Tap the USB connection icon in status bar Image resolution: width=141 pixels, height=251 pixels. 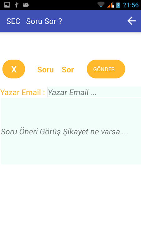click(x=16, y=5)
